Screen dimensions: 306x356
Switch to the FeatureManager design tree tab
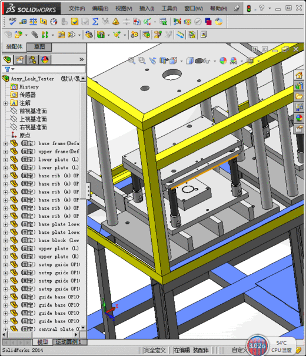pos(8,60)
